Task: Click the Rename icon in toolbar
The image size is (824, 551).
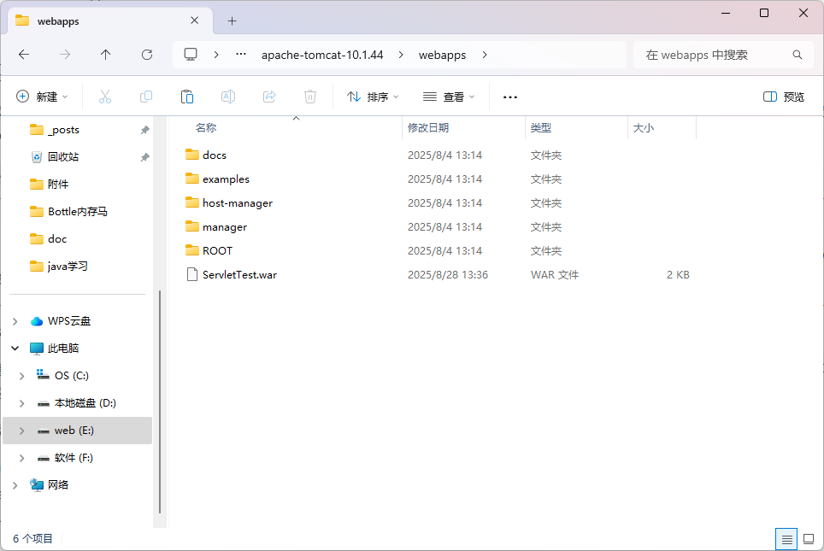Action: [228, 97]
